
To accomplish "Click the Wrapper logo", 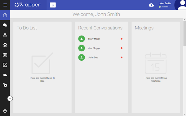I will [x=28, y=5].
